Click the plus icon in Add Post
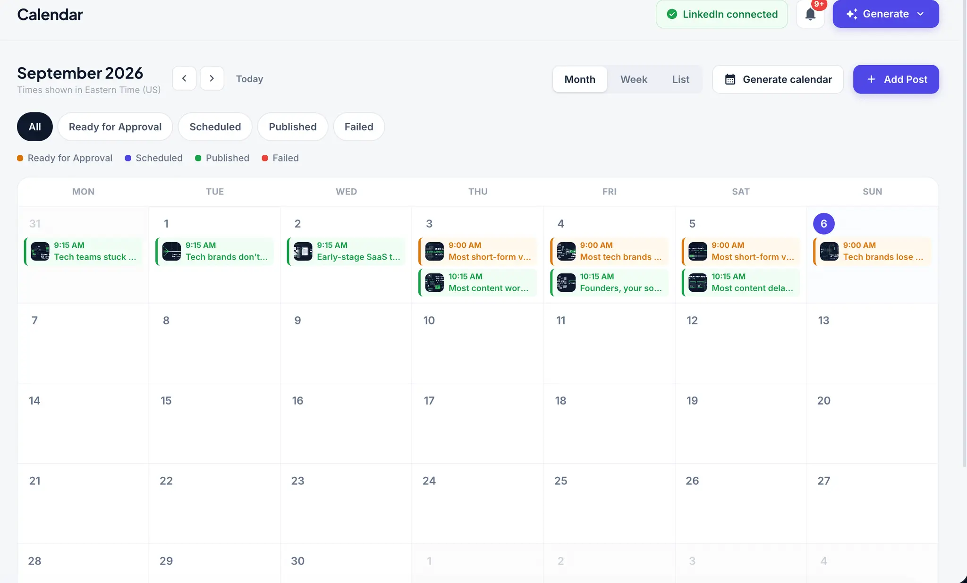Screen dimensions: 967x583 [x=871, y=79]
